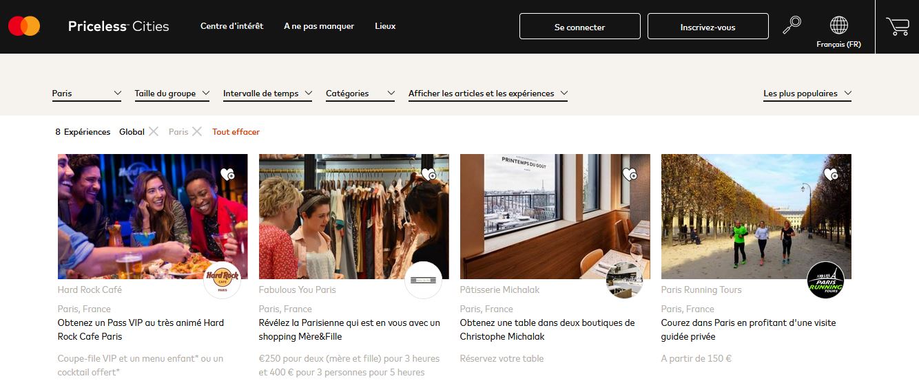Click the Mastercard logo
This screenshot has width=919, height=383.
point(24,27)
